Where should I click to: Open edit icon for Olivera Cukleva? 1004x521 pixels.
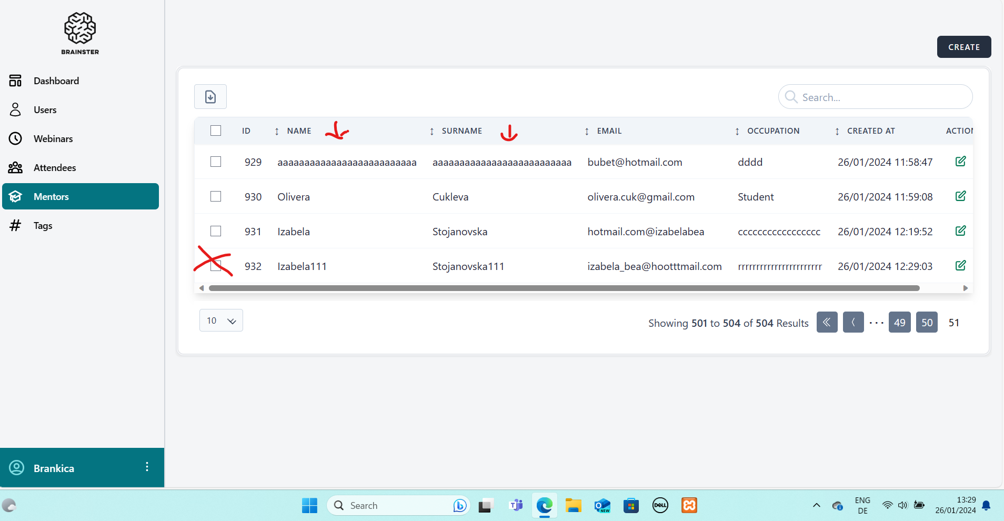(x=960, y=196)
